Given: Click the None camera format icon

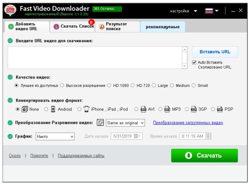Looking at the screenshot, I should 24,109.
